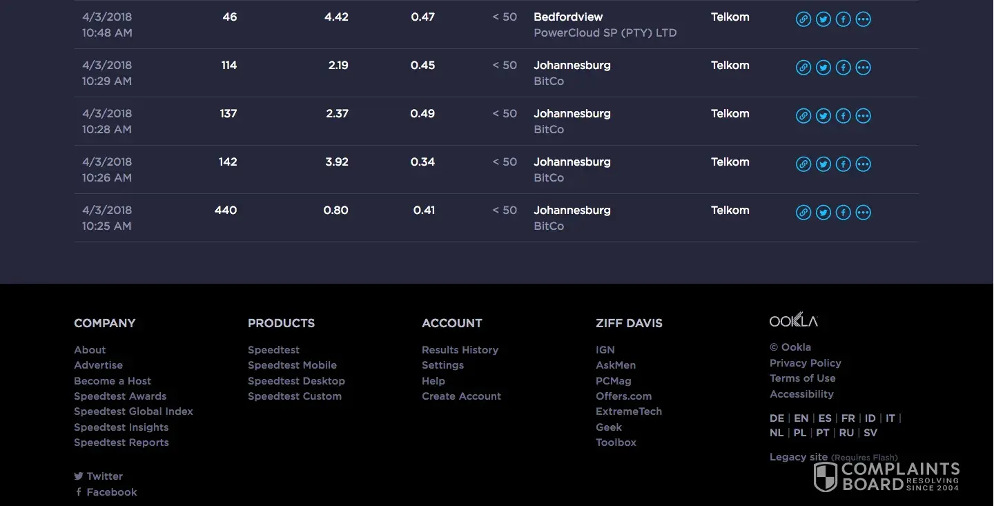Visit the Privacy Policy page

[805, 363]
